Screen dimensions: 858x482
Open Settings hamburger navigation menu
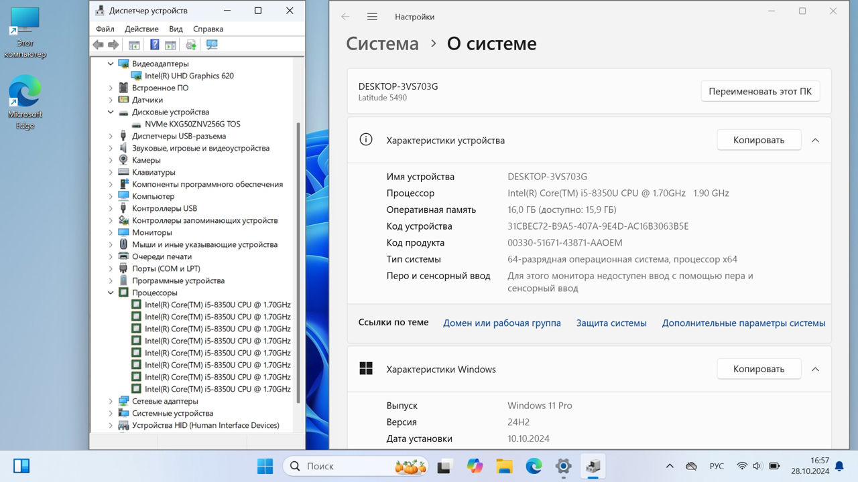click(372, 17)
